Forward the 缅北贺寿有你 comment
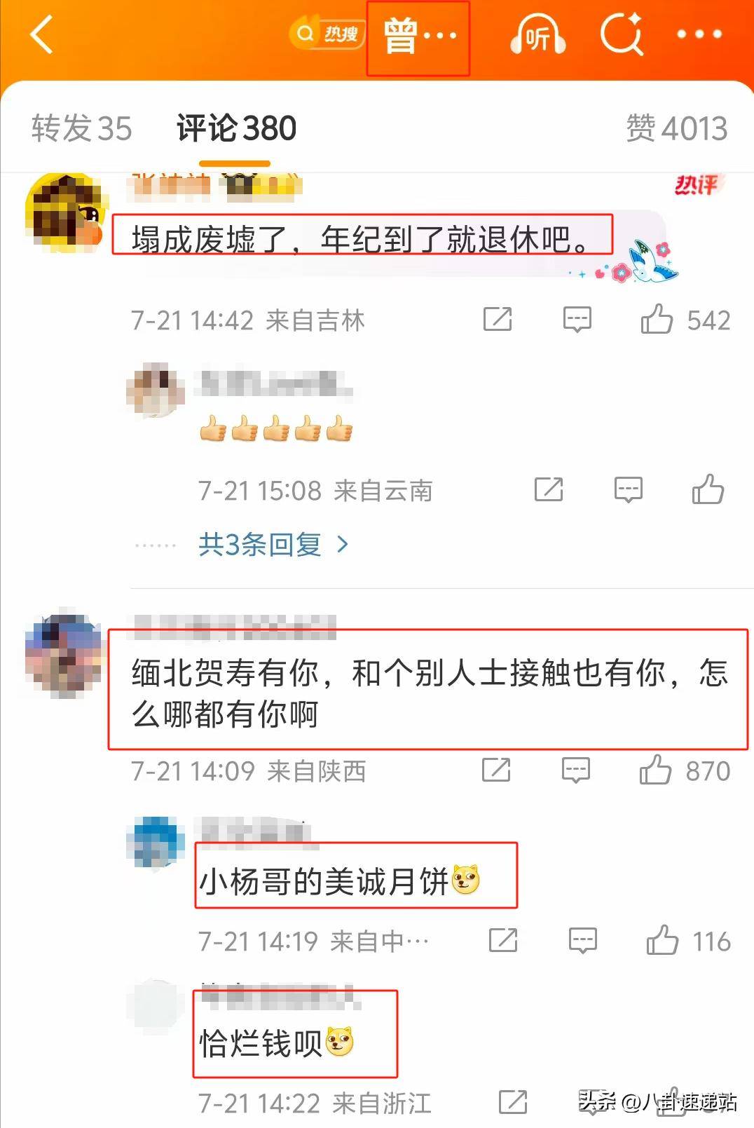 click(x=496, y=770)
